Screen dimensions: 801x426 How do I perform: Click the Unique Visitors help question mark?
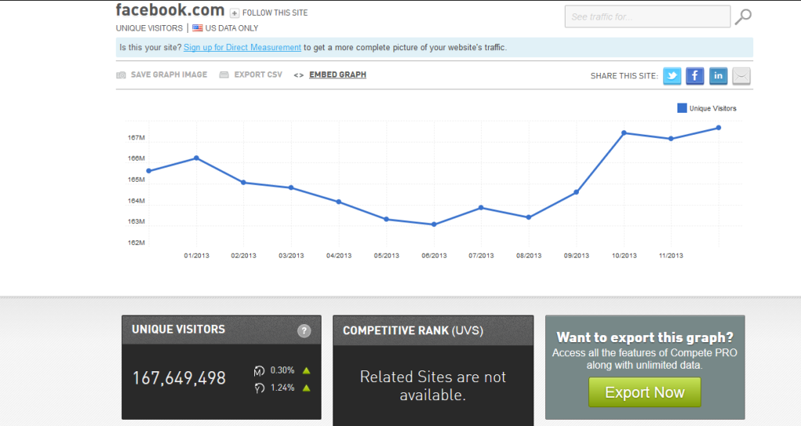304,331
